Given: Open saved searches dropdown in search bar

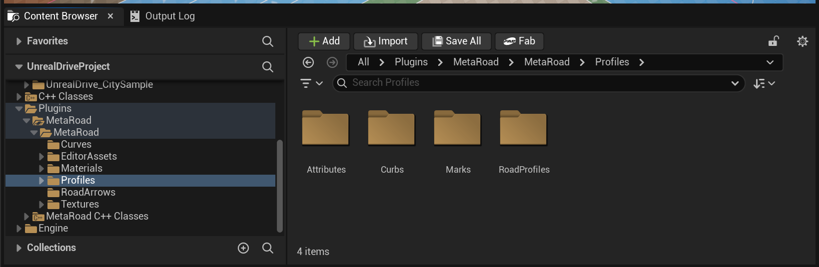Looking at the screenshot, I should 735,83.
